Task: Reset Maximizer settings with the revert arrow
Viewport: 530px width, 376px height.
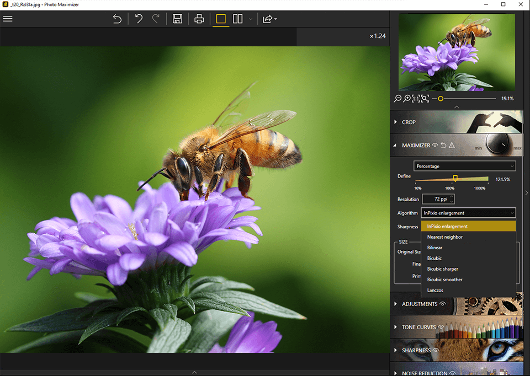Action: tap(443, 146)
